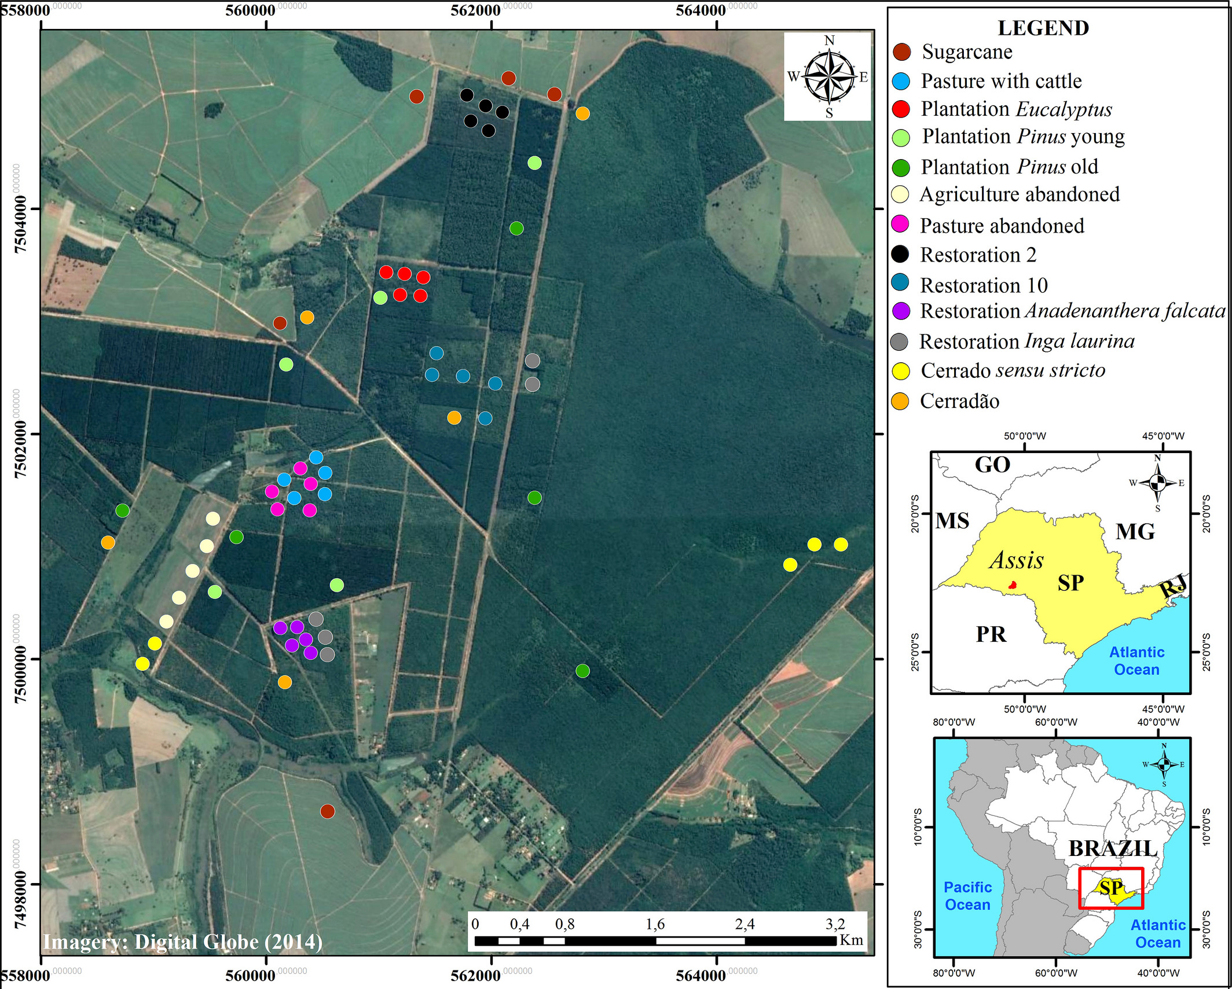Click the Cerradão orange legend dot
Viewport: 1232px width, 989px height.
tap(900, 401)
